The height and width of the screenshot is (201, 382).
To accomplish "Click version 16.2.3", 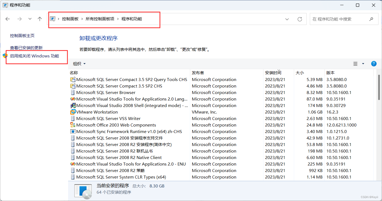I will pos(332,112).
